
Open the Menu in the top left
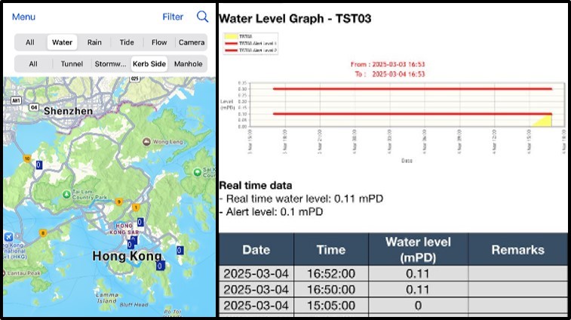click(23, 17)
